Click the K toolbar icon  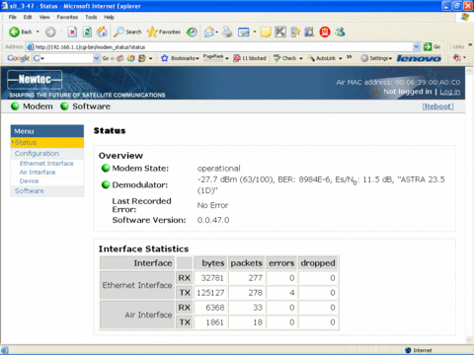pos(280,32)
